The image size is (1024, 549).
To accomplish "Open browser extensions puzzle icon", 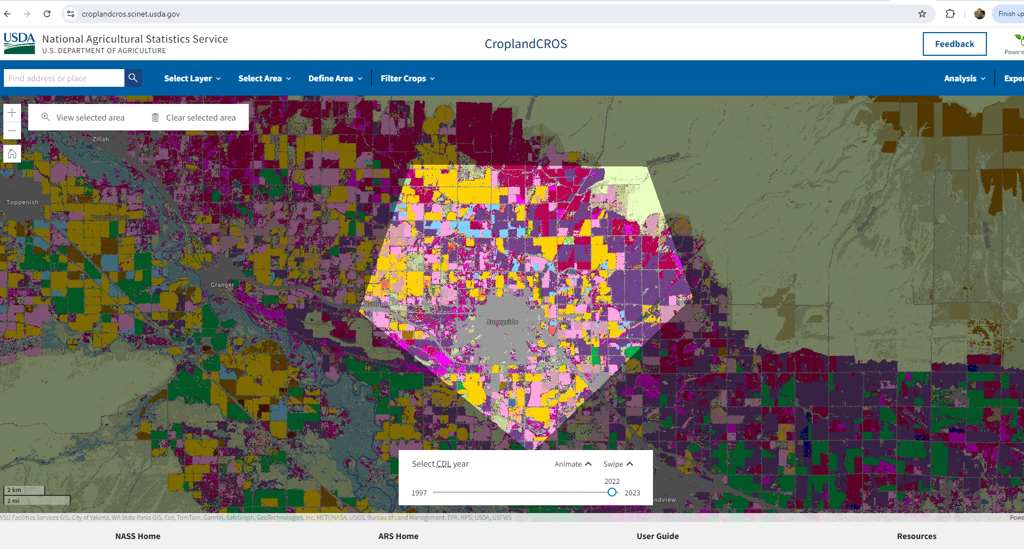I will click(950, 14).
